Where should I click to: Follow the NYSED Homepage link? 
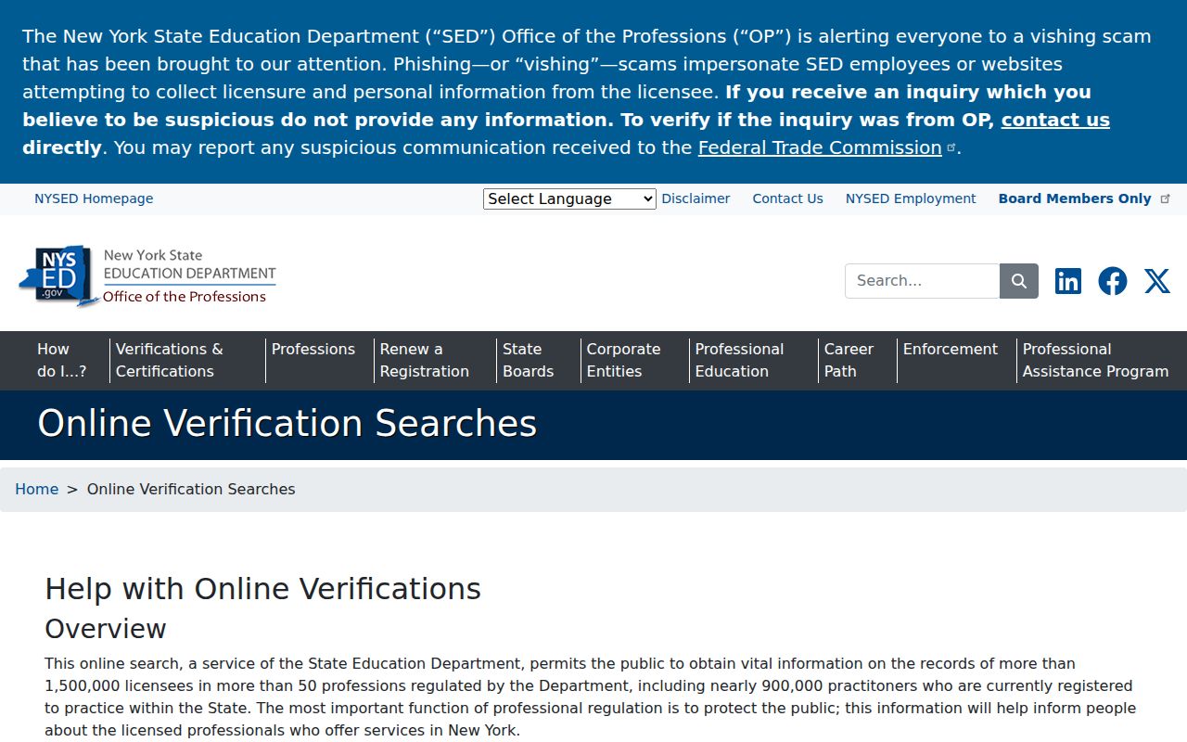[94, 198]
